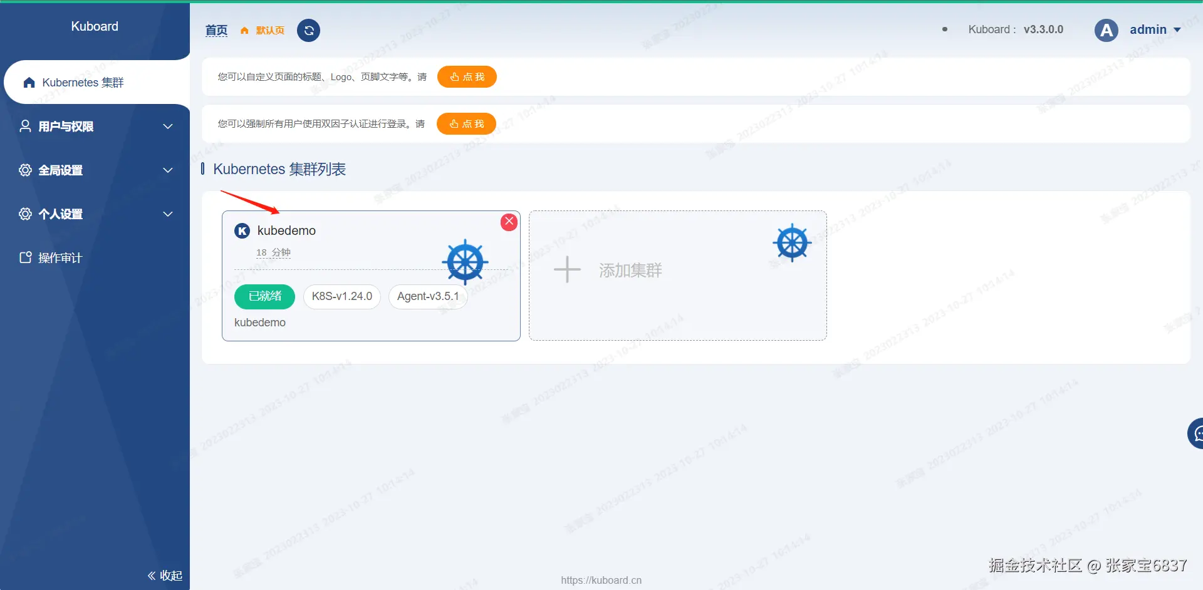Click the kubedemo description text

(260, 323)
